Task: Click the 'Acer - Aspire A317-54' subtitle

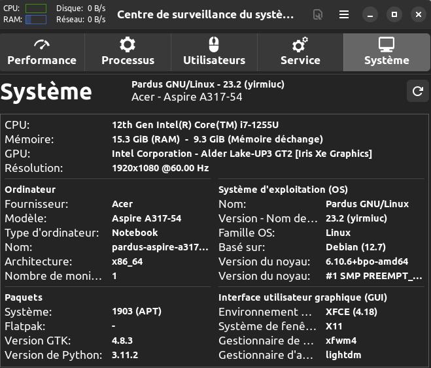Action: click(186, 97)
